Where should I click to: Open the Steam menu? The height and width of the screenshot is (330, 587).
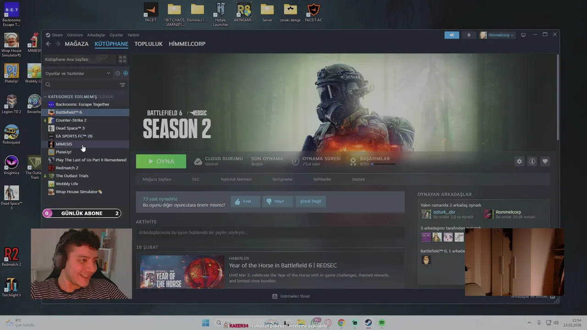pyautogui.click(x=54, y=35)
